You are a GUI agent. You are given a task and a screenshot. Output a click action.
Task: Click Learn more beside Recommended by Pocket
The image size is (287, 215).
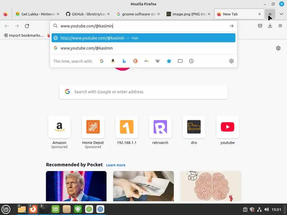(x=116, y=165)
